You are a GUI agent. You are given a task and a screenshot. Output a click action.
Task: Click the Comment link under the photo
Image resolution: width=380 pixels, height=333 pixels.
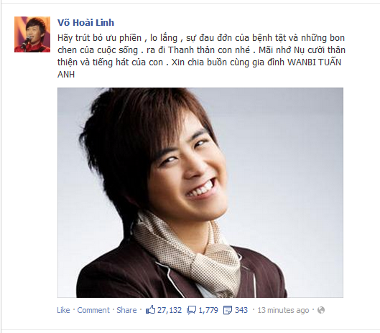93,310
